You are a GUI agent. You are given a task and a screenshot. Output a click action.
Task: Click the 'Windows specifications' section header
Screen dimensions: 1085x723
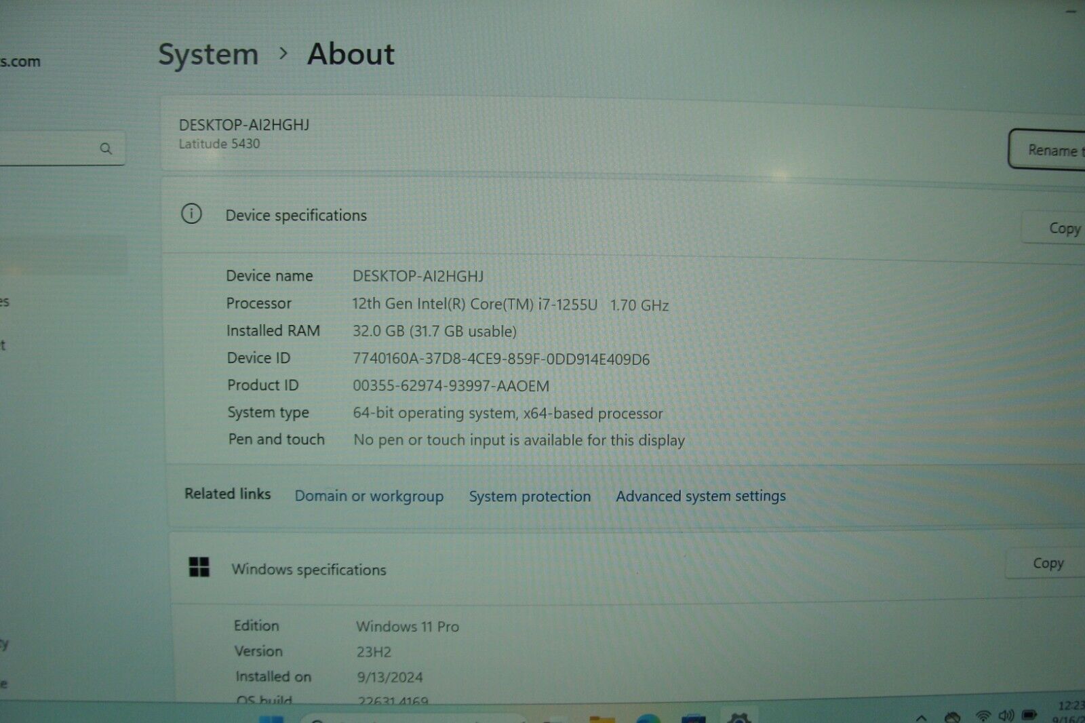pyautogui.click(x=309, y=570)
